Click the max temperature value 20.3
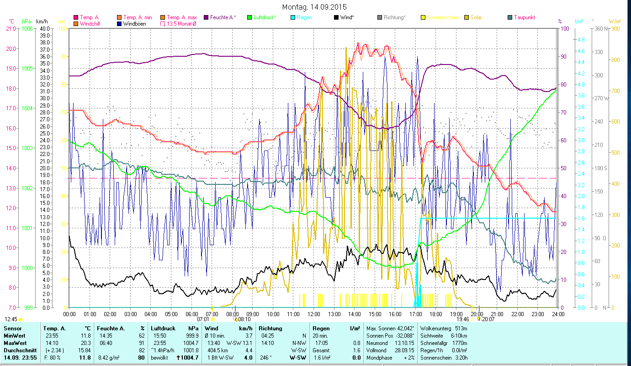 pyautogui.click(x=86, y=343)
